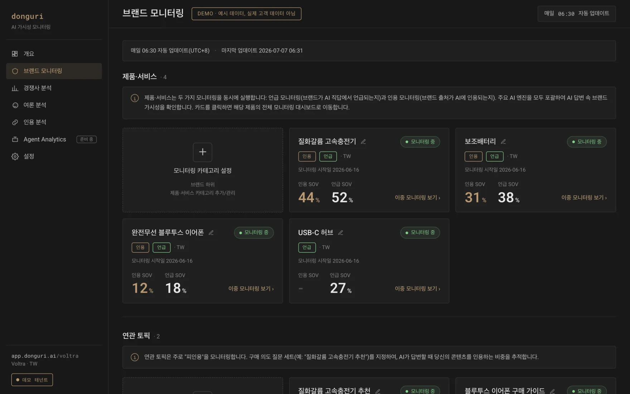Screen dimensions: 630x394
Task: Open 브랜드 모니터링 in the sidebar
Action: tap(54, 71)
